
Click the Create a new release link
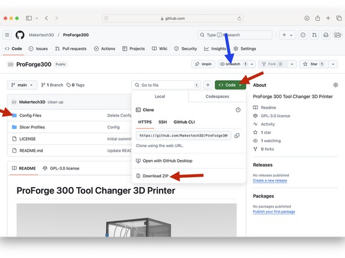pos(270,181)
